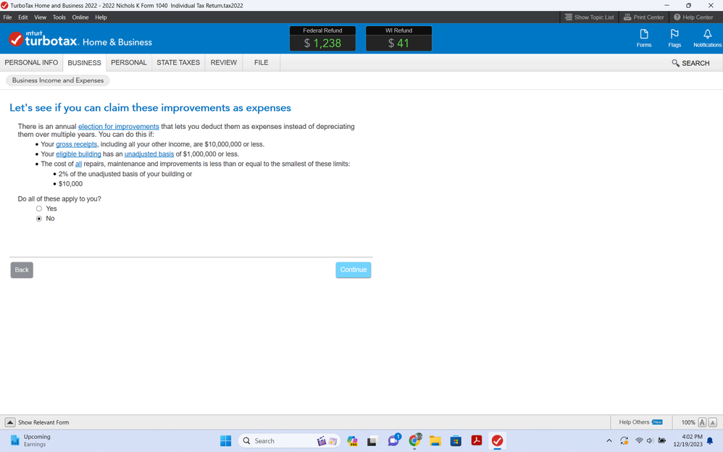Click the Continue button

coord(353,269)
